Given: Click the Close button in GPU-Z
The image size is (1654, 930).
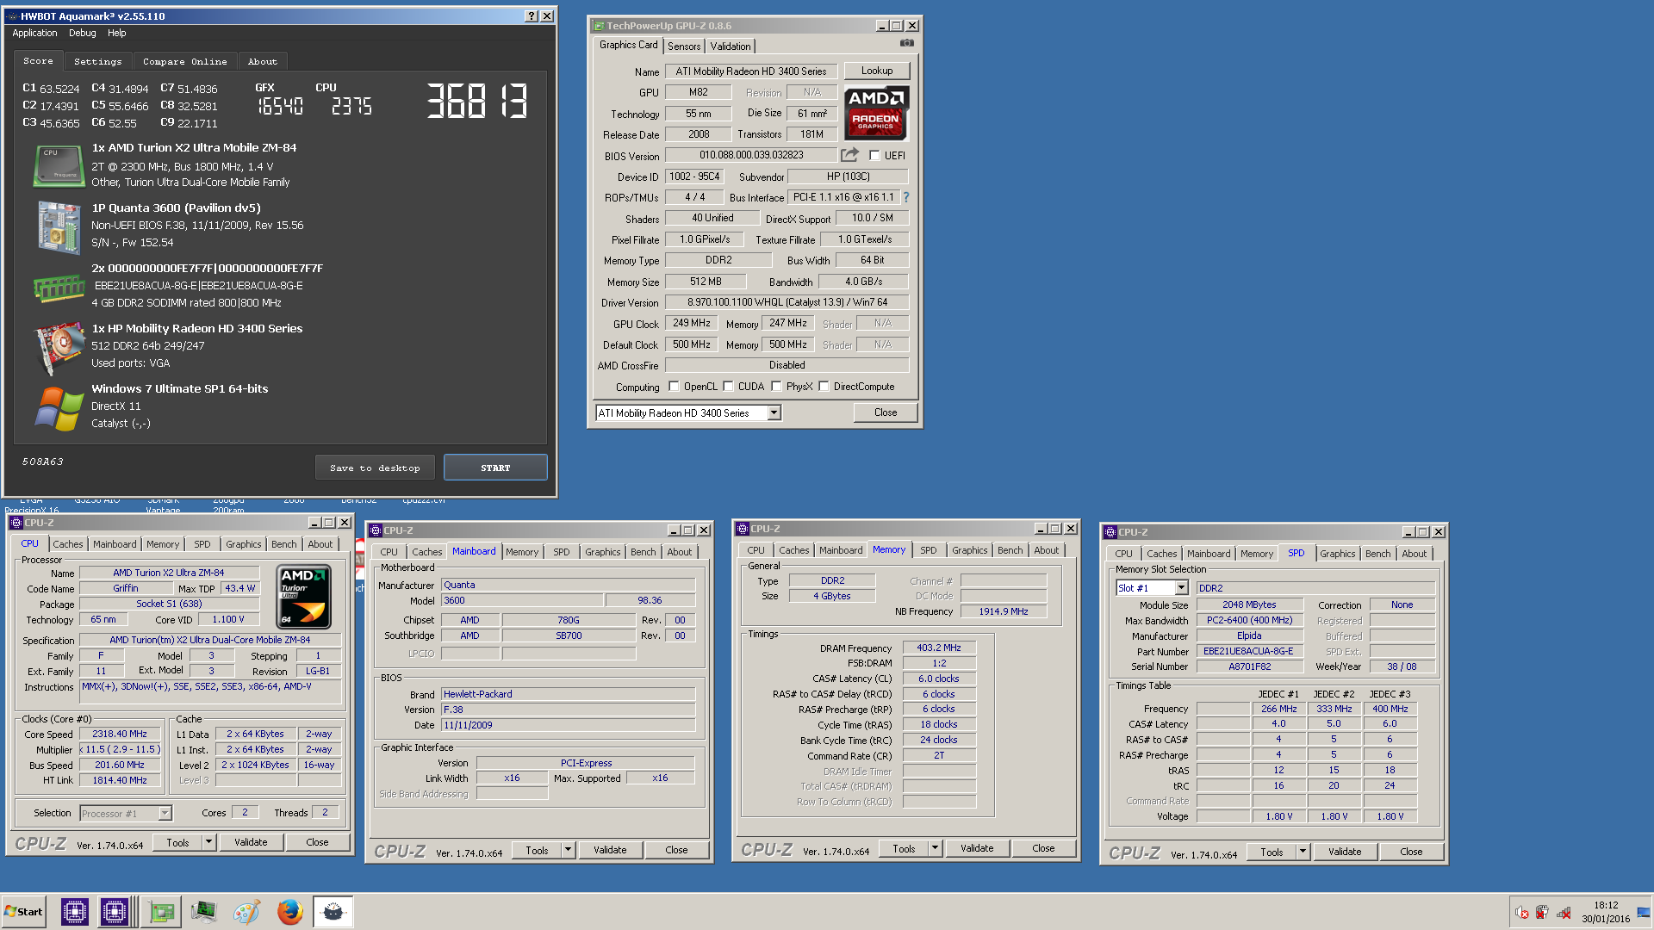Looking at the screenshot, I should pyautogui.click(x=885, y=412).
